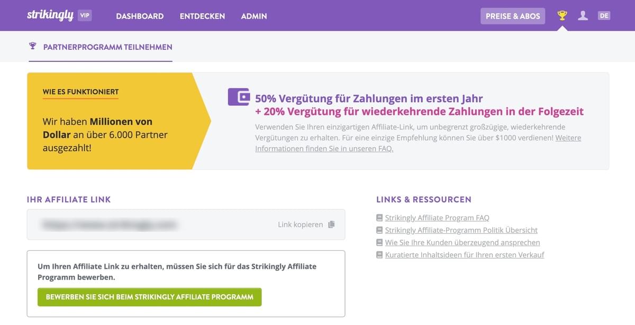Open the DE language selector
Screen dimensions: 635x325
(x=604, y=15)
